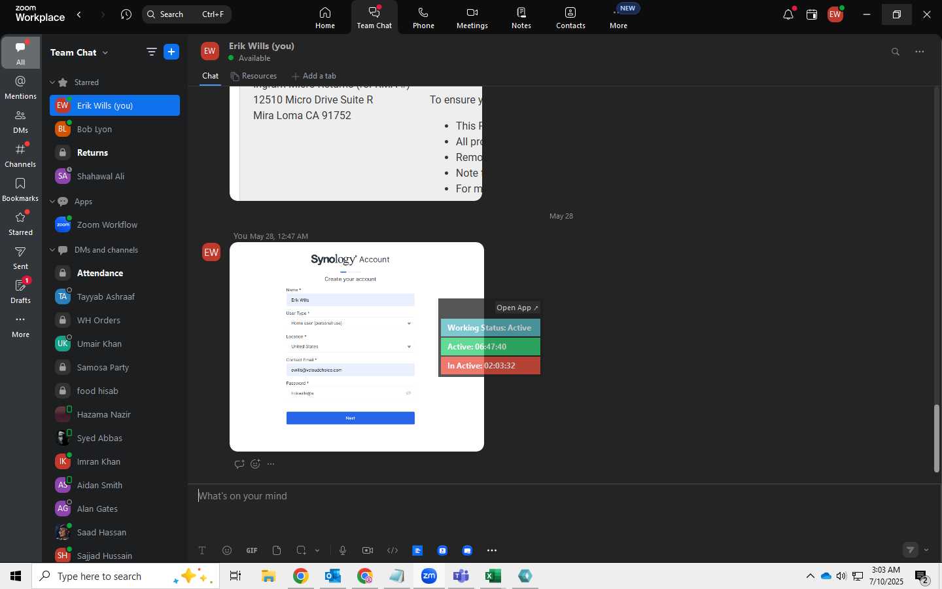Open the More apps menu in top bar

click(619, 18)
